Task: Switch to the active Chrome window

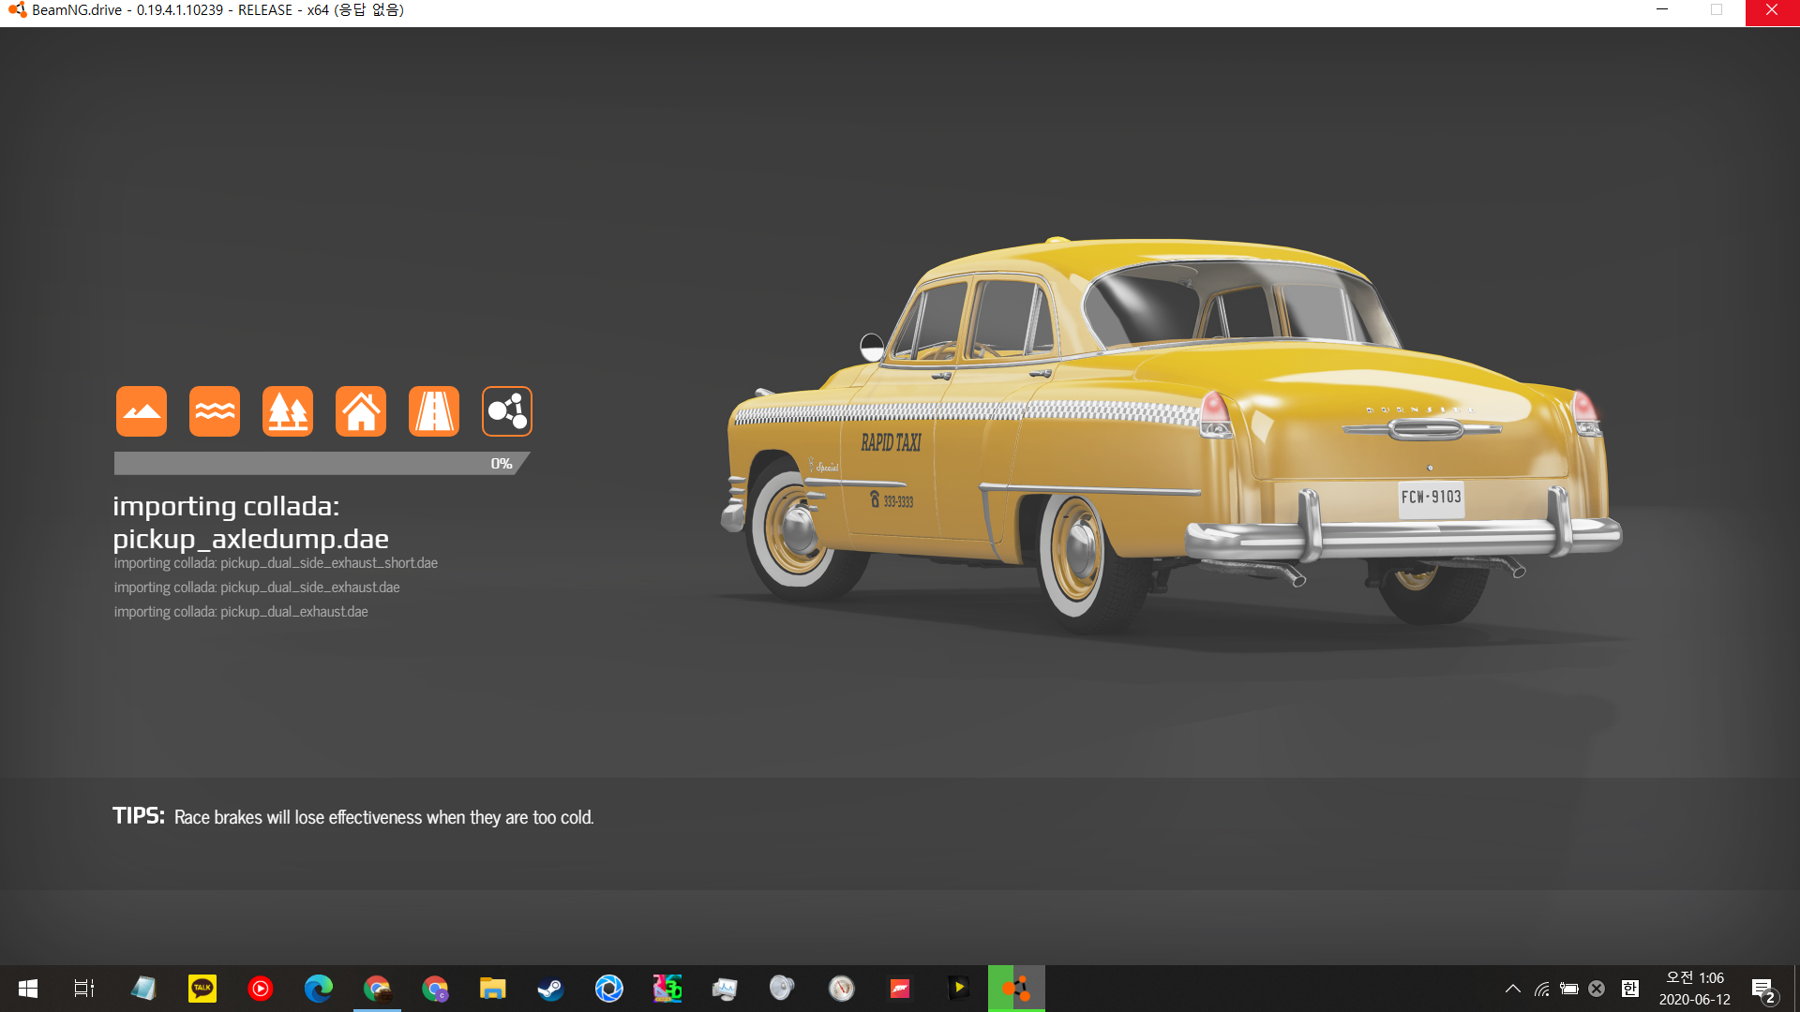Action: click(x=377, y=989)
